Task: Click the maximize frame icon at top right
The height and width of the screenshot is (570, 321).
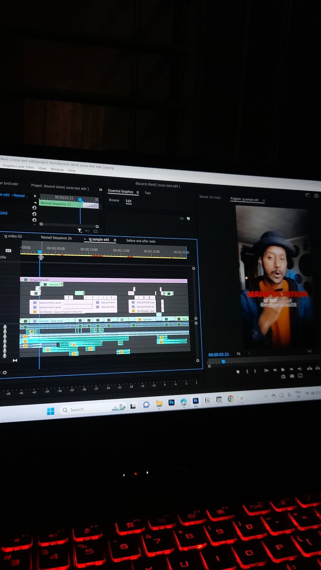Action: (x=307, y=195)
